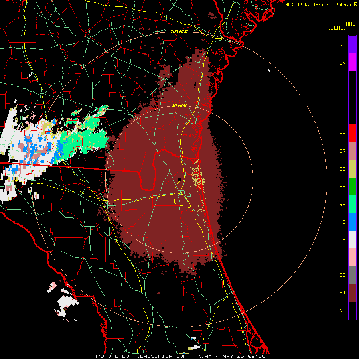Click the ND legend label
359x359 pixels.
click(342, 311)
